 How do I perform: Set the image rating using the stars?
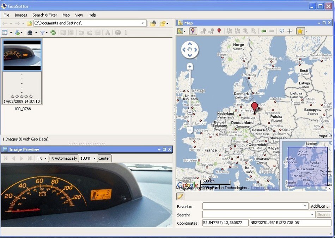22,96
